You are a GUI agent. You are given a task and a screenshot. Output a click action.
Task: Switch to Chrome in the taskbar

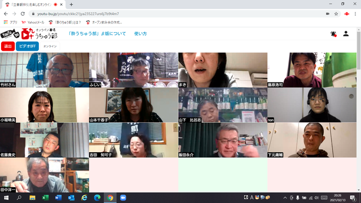(x=110, y=198)
